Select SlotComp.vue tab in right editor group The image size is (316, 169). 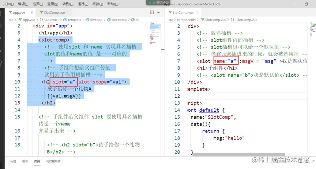click(x=183, y=12)
